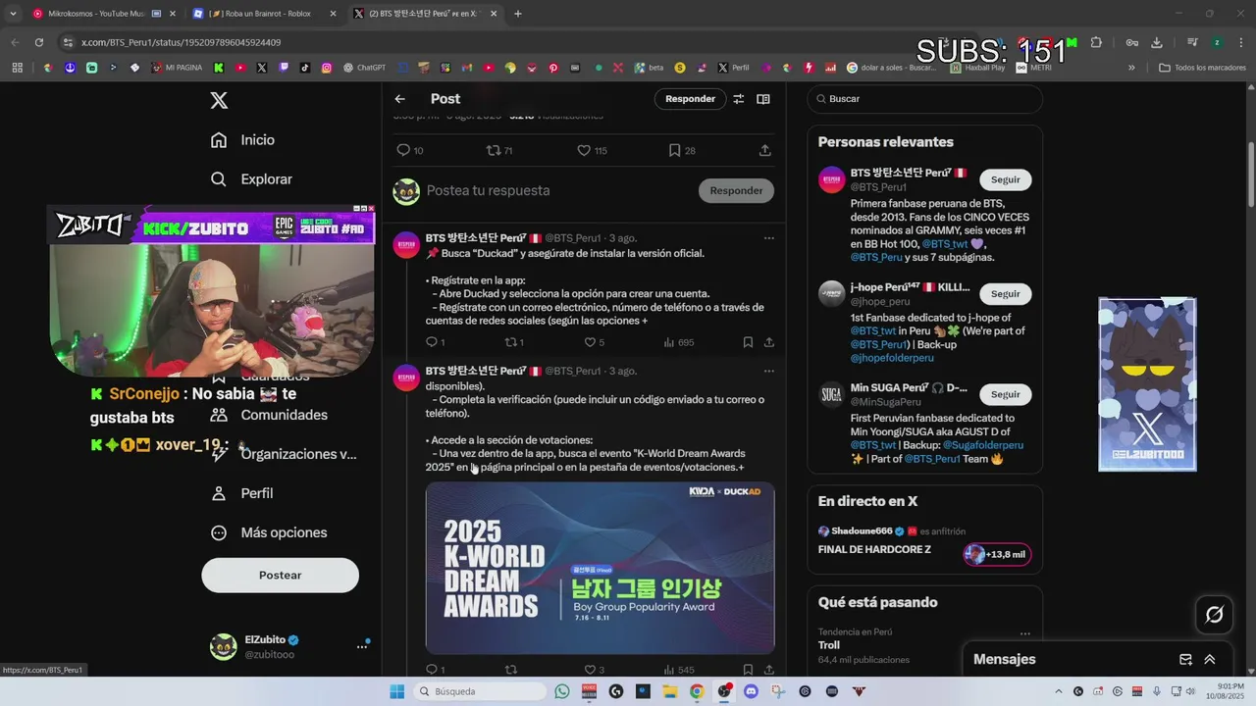Like the post with 115 likes
The width and height of the screenshot is (1256, 706).
click(x=584, y=150)
